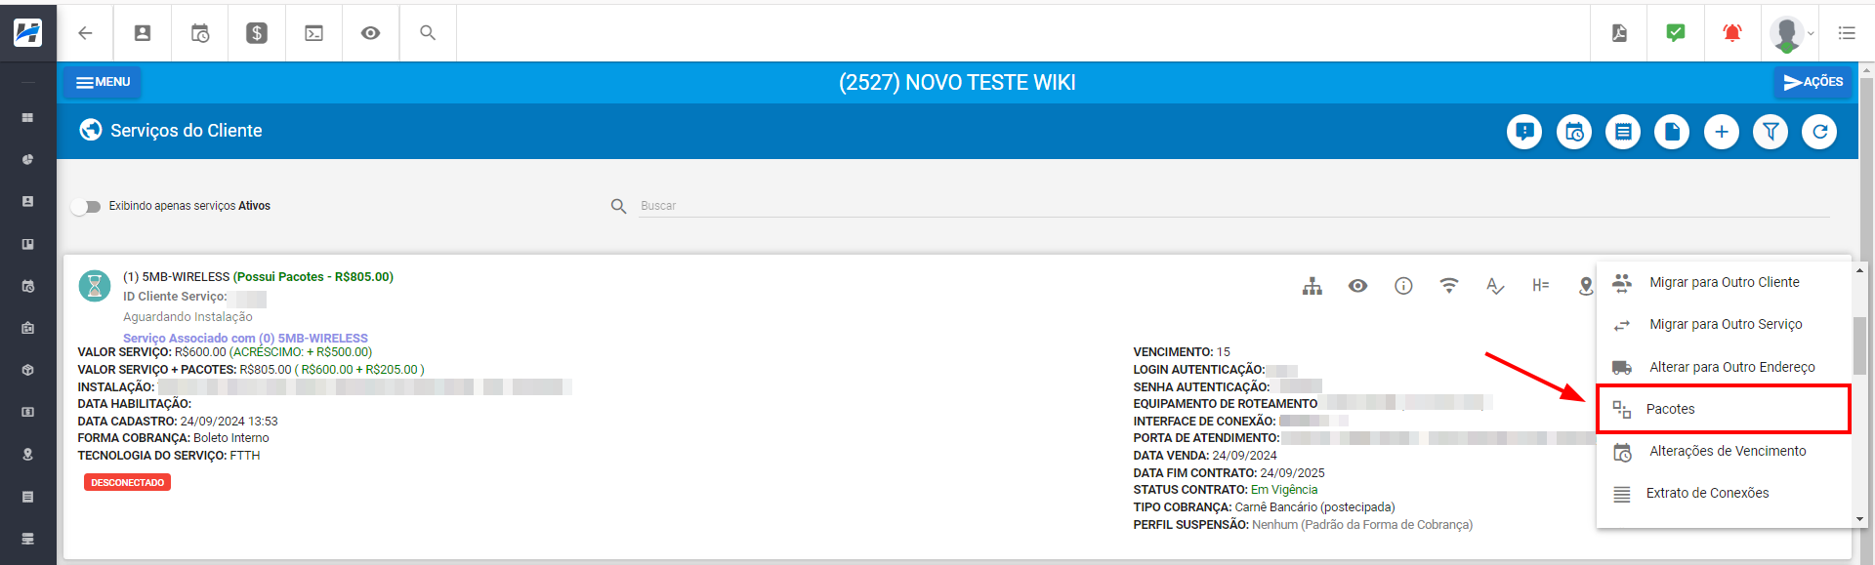
Task: Open link Serviço Associado com (0) 5MB-WIRELESS
Action: (x=245, y=339)
